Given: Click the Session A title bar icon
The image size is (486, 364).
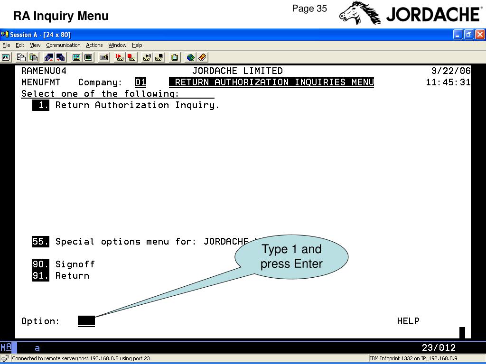Looking at the screenshot, I should [x=5, y=34].
